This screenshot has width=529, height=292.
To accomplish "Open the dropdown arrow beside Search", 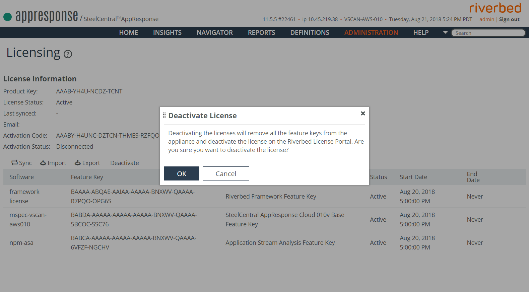I will point(445,32).
